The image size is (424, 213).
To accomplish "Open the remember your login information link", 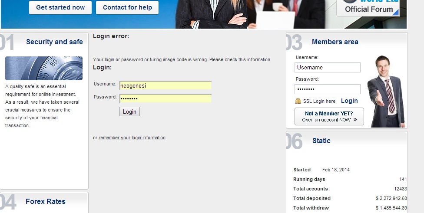I will click(132, 138).
